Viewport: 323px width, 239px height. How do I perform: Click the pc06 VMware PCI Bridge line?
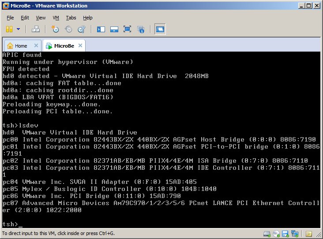pyautogui.click(x=92, y=196)
